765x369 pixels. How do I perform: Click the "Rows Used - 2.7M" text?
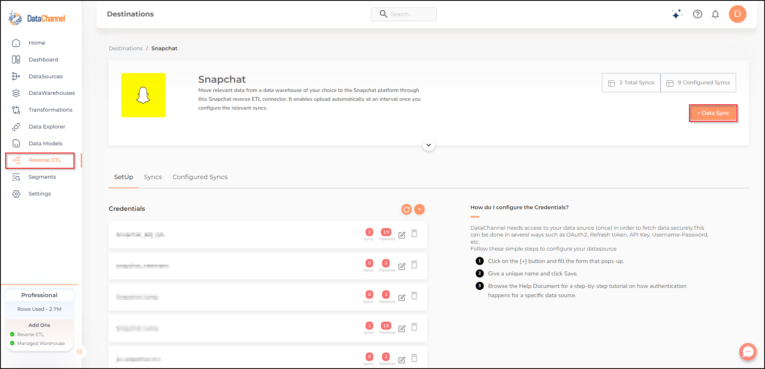tap(39, 309)
